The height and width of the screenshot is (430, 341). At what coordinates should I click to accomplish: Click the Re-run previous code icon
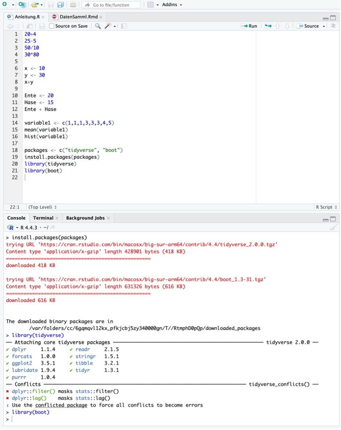coord(268,26)
